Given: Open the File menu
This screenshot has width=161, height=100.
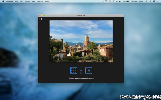Looking at the screenshot, I should tap(16, 1).
